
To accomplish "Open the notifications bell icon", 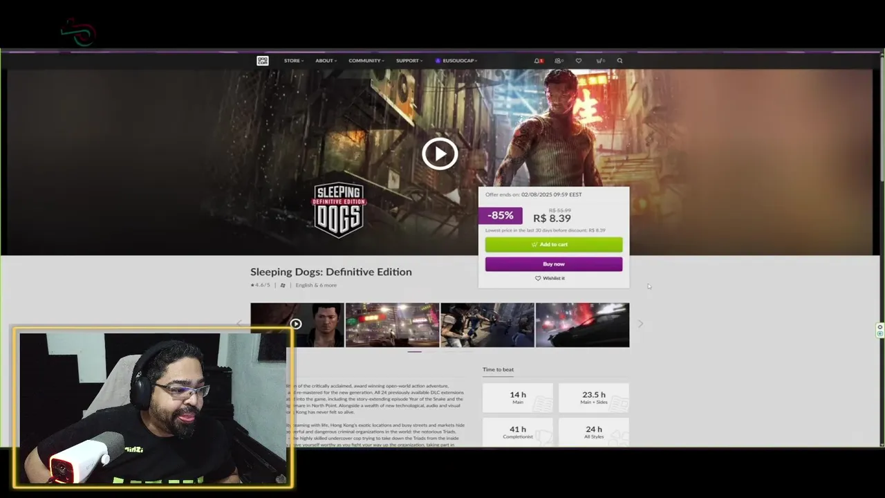I will coord(537,61).
